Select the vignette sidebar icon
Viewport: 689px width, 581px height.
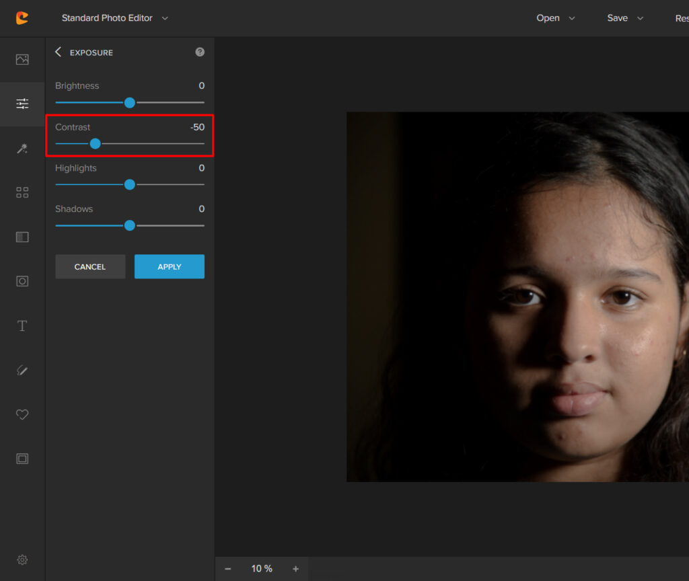point(22,281)
